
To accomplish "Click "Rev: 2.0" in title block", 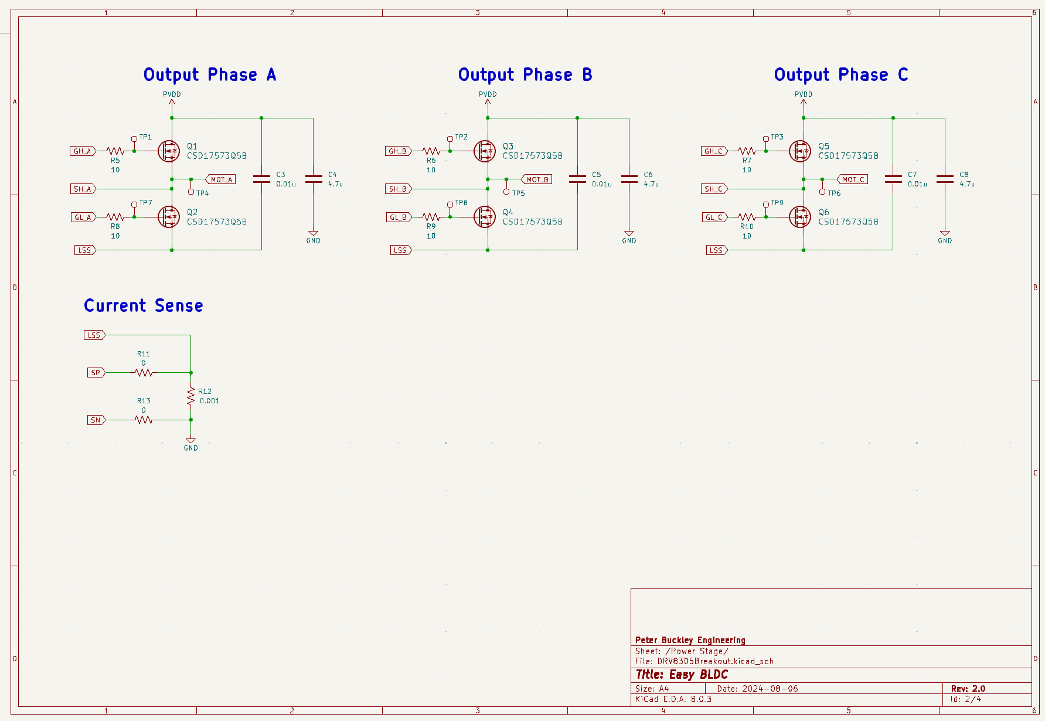I will (968, 689).
